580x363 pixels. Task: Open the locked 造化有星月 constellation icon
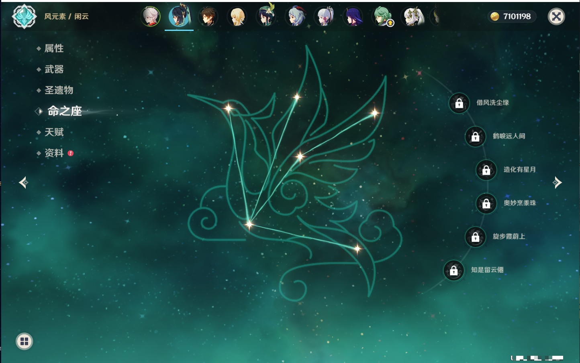pyautogui.click(x=486, y=170)
